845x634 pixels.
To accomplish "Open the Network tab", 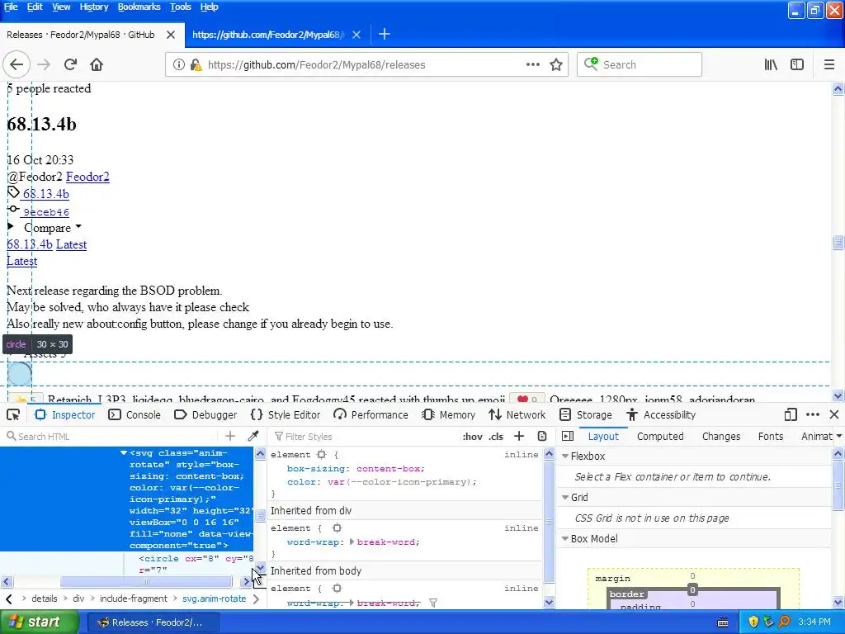I will click(517, 414).
